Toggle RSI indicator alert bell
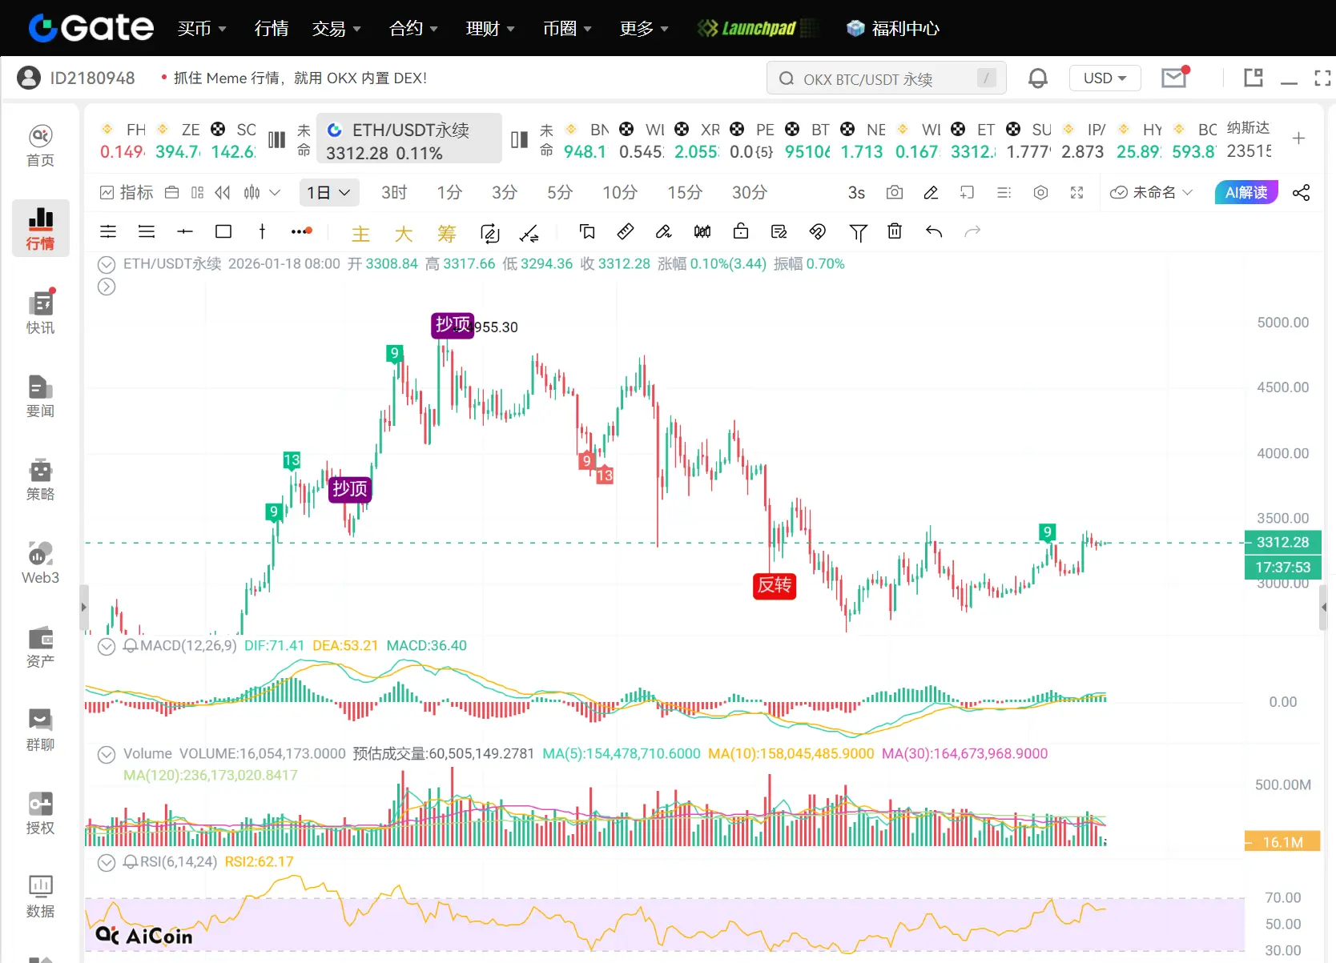Screen dimensions: 1336x963 pos(131,861)
